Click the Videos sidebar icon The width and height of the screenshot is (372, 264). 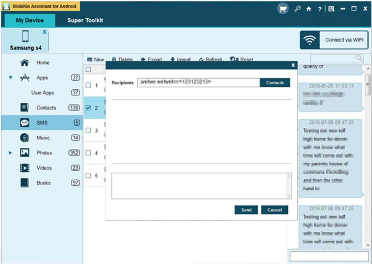[x=24, y=168]
